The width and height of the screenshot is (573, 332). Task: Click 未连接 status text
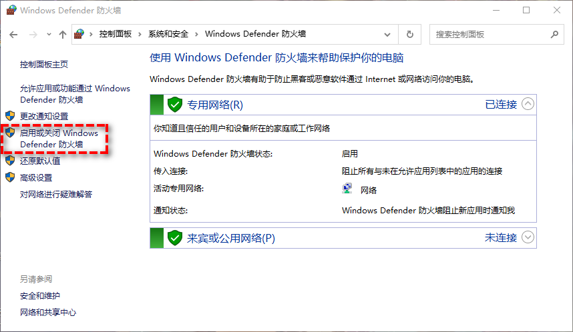point(501,237)
